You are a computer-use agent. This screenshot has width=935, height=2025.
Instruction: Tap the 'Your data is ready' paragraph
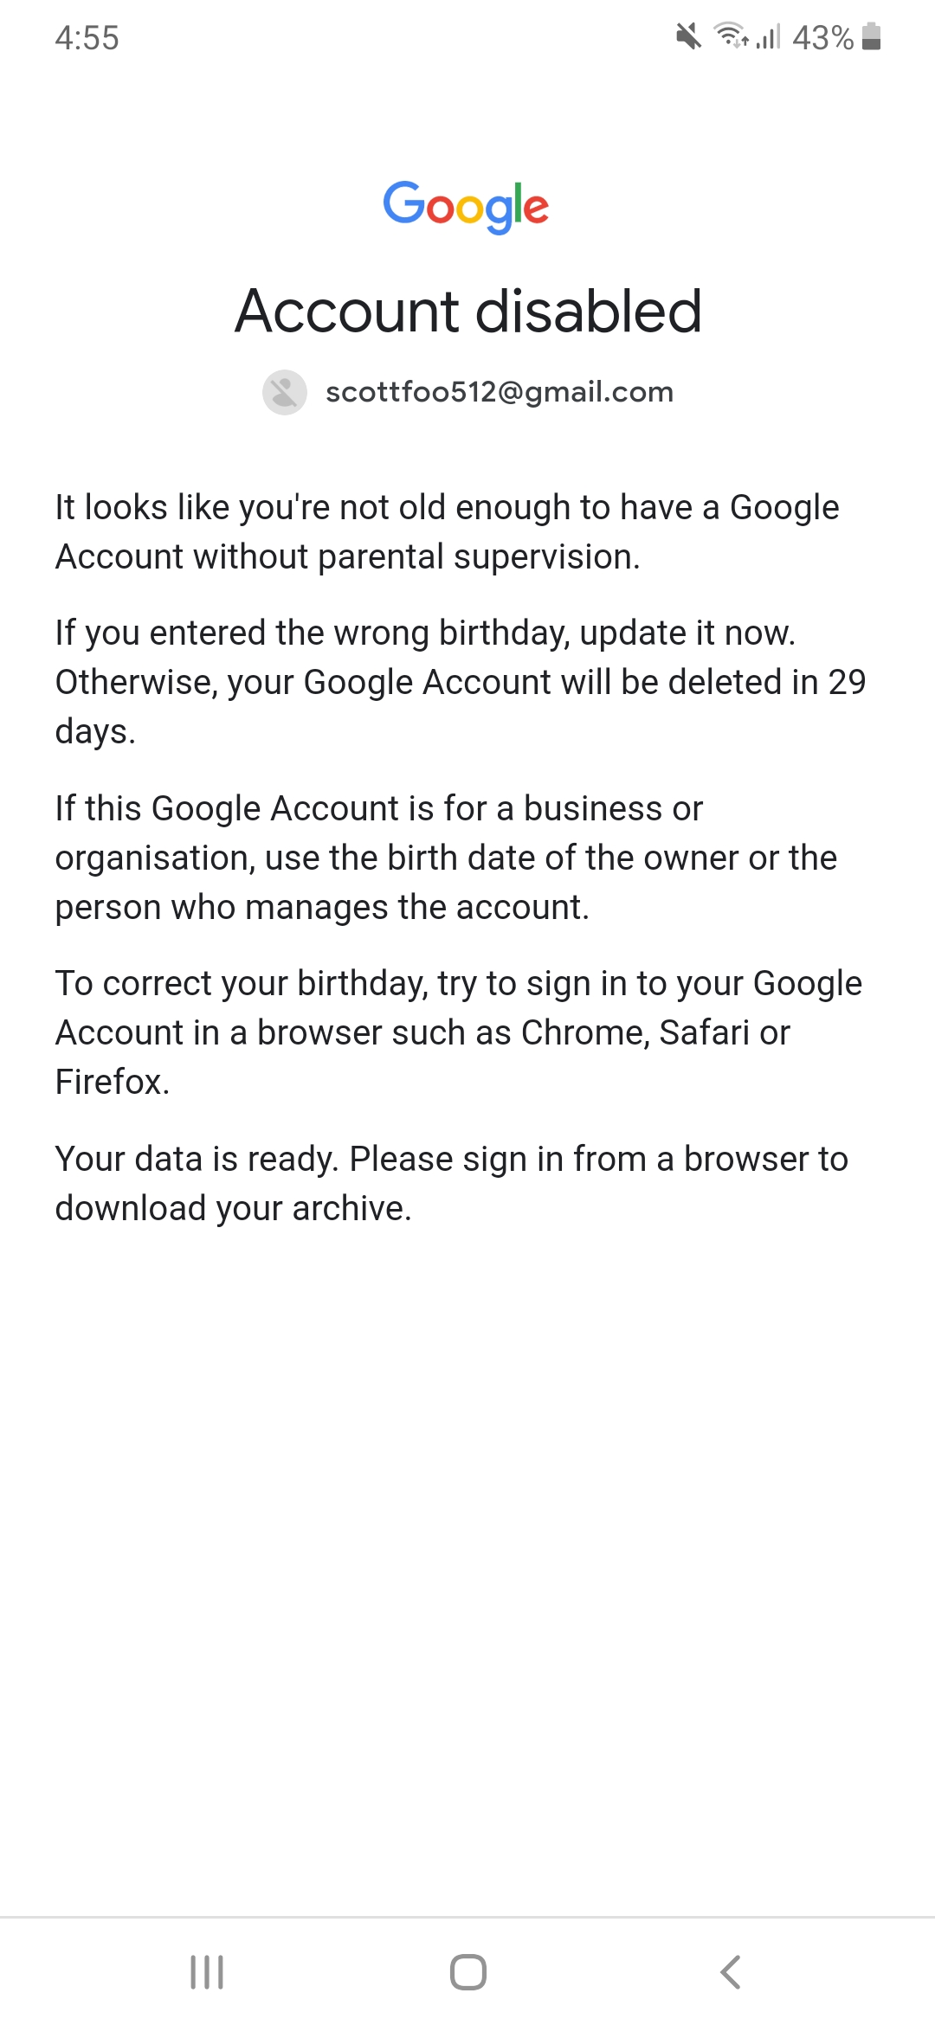[450, 1183]
